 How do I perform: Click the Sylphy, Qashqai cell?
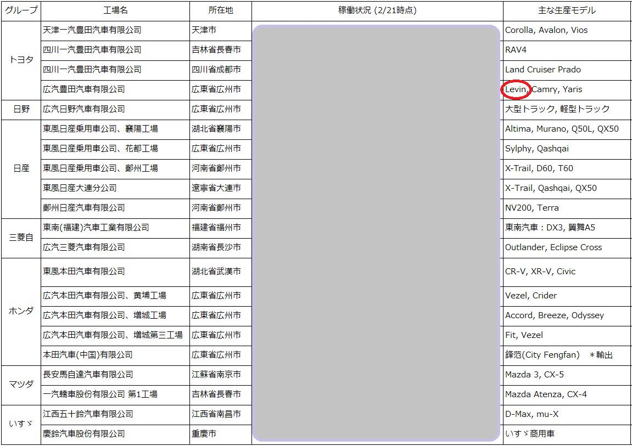(x=567, y=149)
